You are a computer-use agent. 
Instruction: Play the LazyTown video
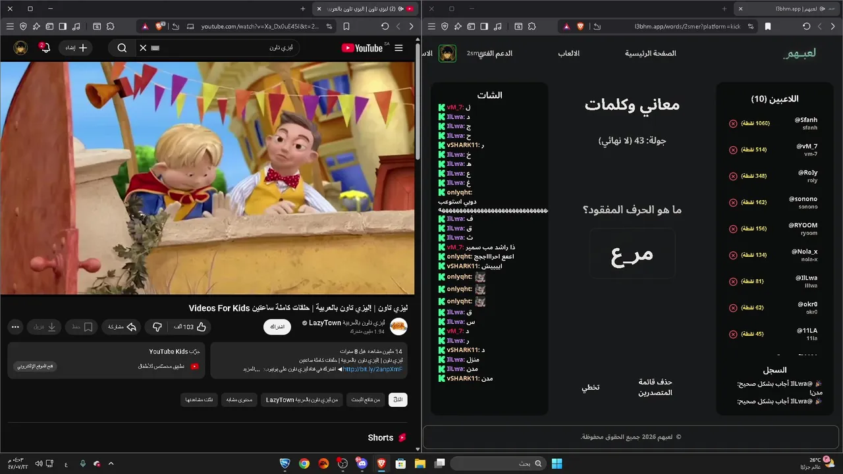click(207, 178)
